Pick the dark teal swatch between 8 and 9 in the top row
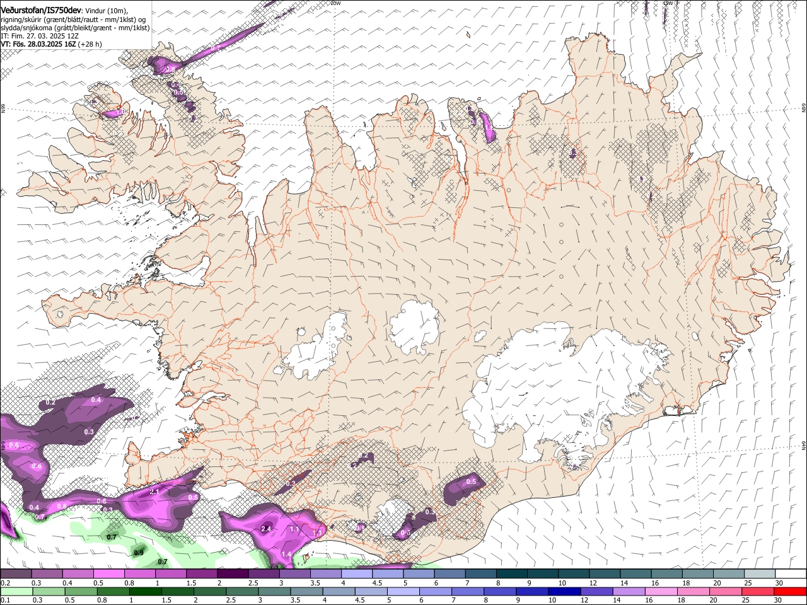This screenshot has height=605, width=807. 511,574
